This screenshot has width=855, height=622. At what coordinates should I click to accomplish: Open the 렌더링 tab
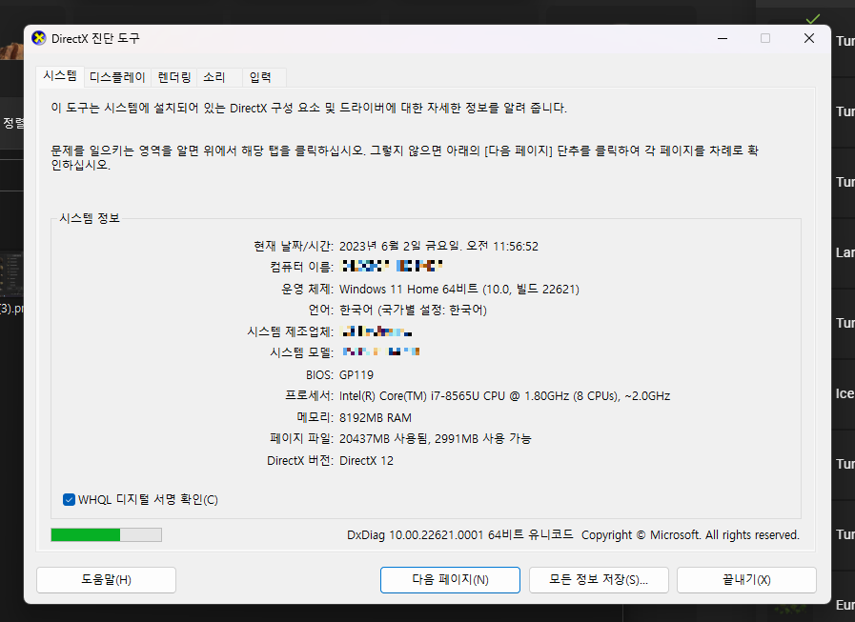(174, 77)
